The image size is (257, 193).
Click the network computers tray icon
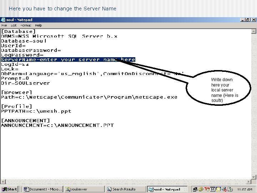(195, 189)
